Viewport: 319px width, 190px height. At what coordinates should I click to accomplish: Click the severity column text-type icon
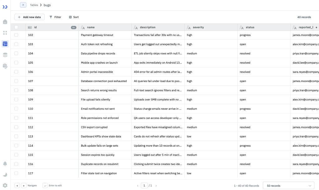point(188,27)
